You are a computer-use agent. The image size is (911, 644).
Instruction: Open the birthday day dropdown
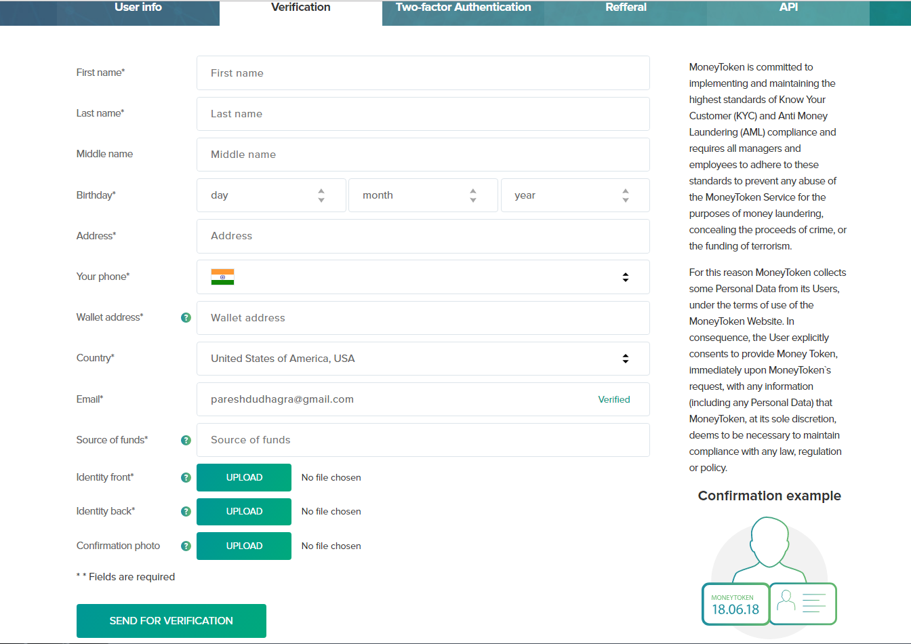tap(271, 195)
